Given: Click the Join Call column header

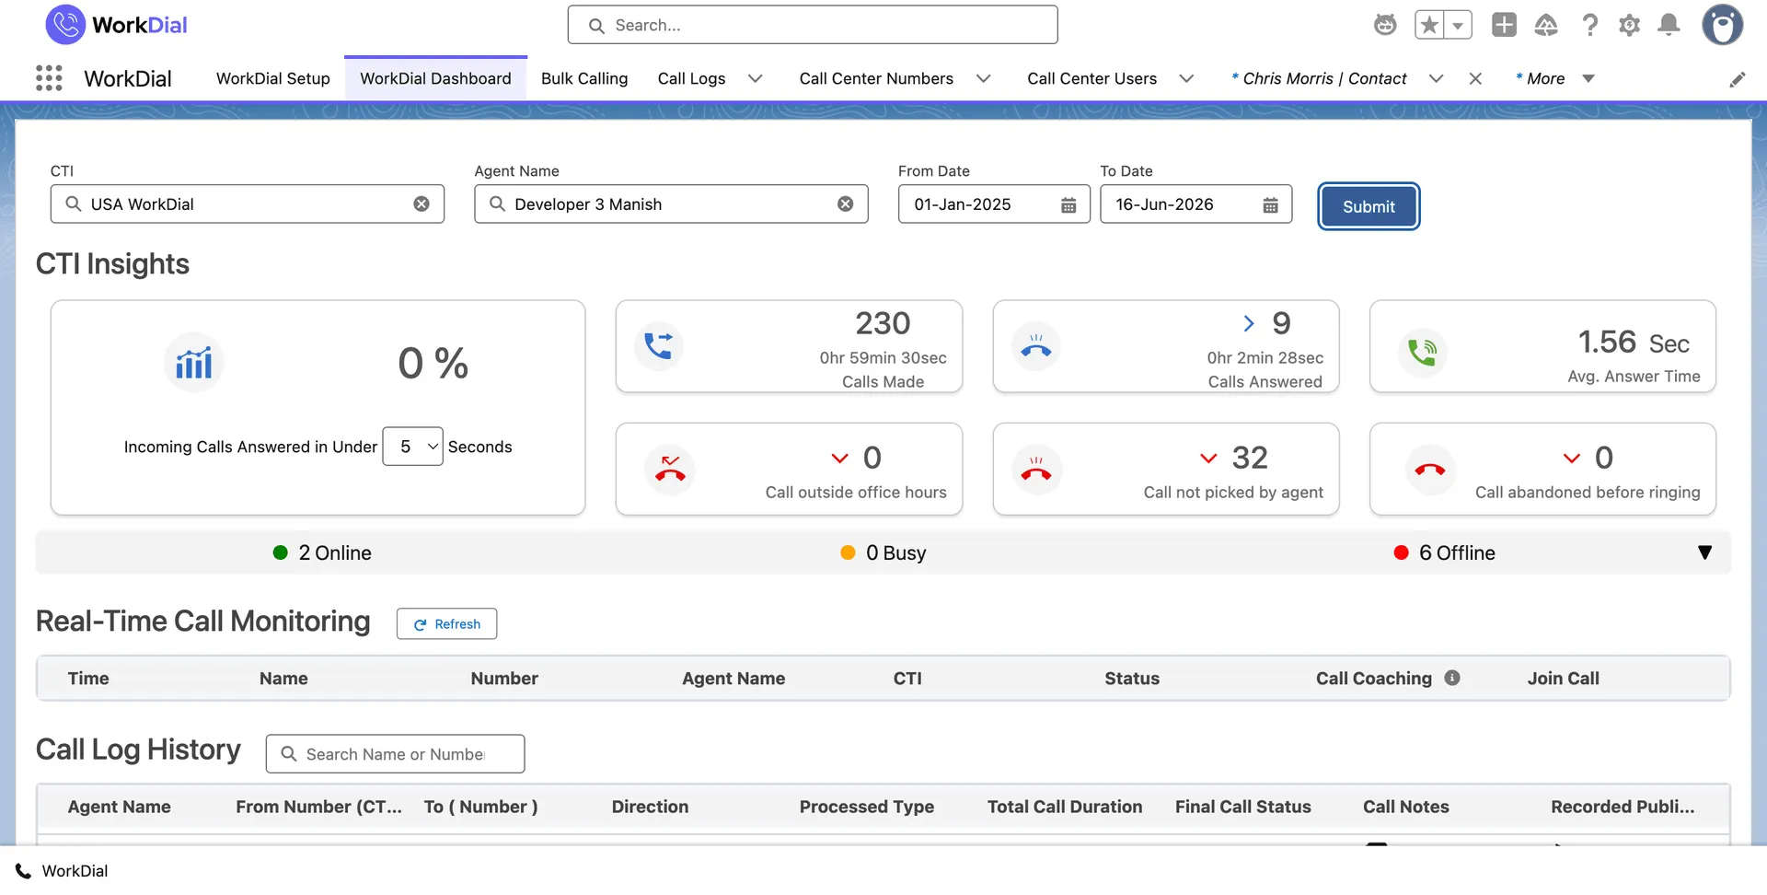Looking at the screenshot, I should [x=1563, y=679].
